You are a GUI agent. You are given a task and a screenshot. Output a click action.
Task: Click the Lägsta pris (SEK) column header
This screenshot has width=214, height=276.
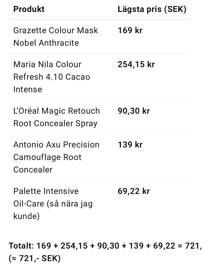[152, 9]
